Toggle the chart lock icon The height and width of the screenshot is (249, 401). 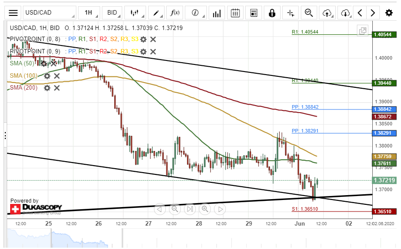click(x=272, y=13)
